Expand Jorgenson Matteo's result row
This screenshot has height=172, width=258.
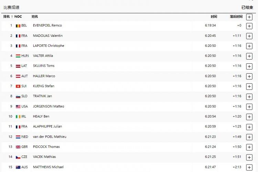click(x=249, y=107)
